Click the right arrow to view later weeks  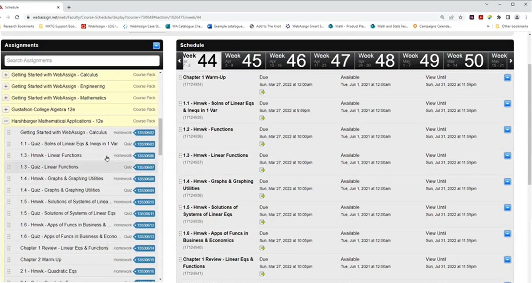coord(511,60)
